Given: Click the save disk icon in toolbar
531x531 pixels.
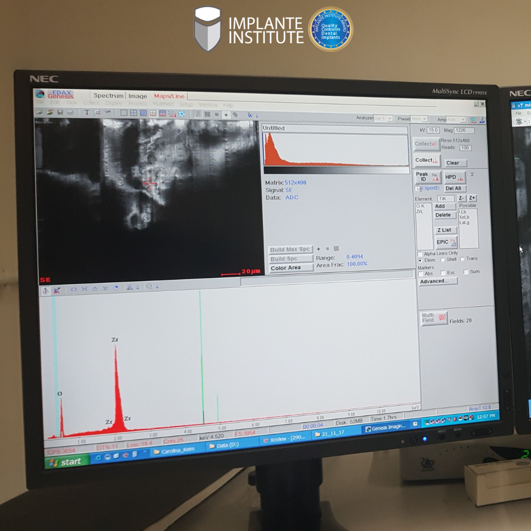Looking at the screenshot, I should (60, 112).
